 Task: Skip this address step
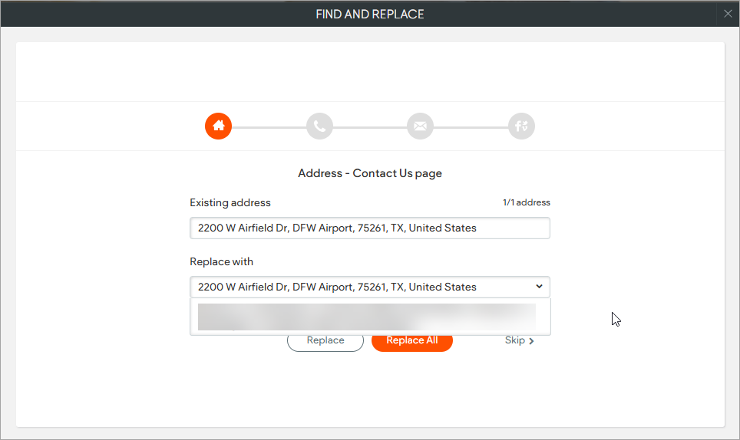click(515, 340)
